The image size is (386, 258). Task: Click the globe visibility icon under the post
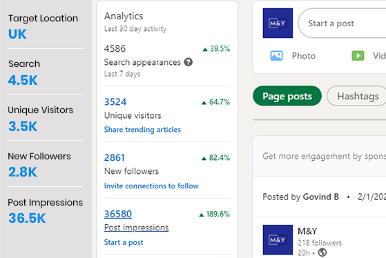322,252
